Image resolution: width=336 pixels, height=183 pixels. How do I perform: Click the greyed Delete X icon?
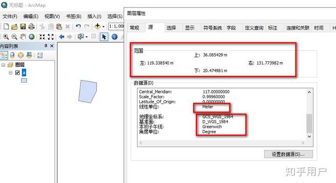68,27
